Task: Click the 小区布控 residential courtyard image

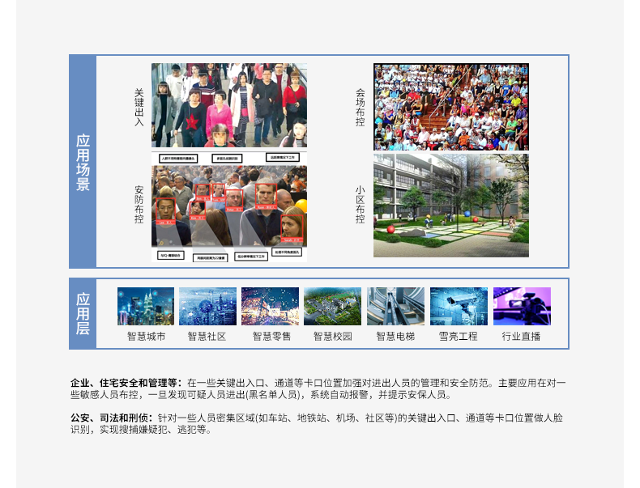Action: (x=451, y=205)
